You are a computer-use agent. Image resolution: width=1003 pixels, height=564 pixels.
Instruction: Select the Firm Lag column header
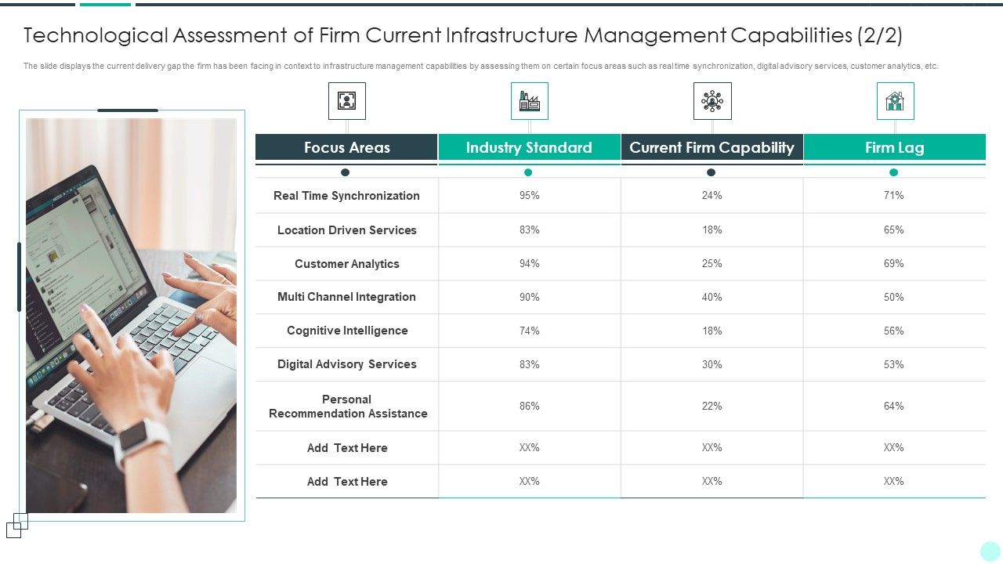click(894, 147)
